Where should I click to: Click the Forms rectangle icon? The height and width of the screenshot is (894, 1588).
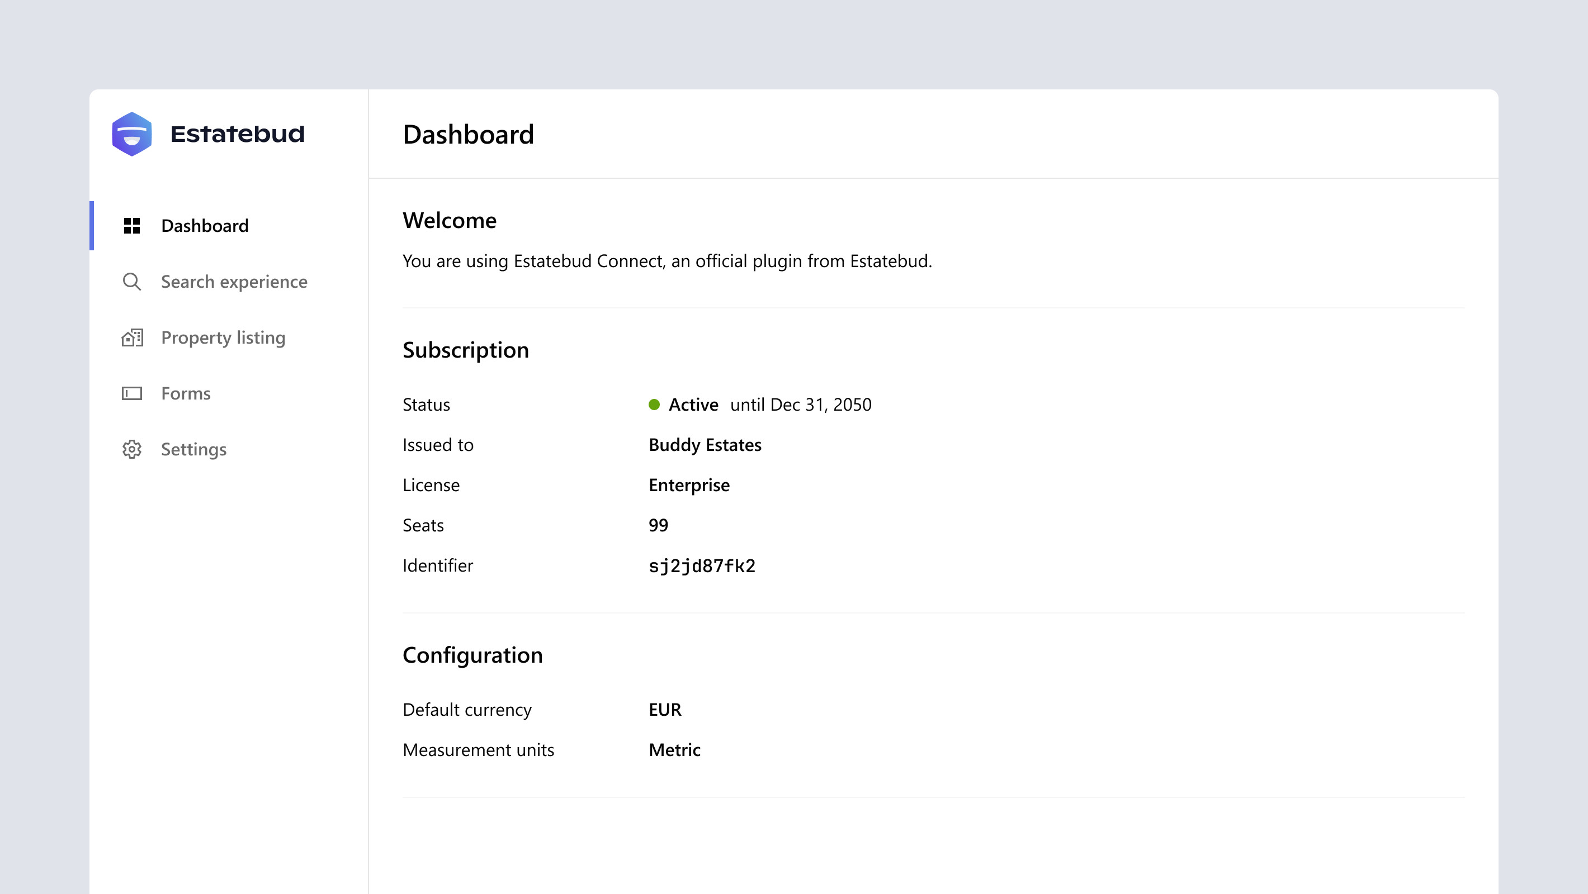tap(132, 393)
